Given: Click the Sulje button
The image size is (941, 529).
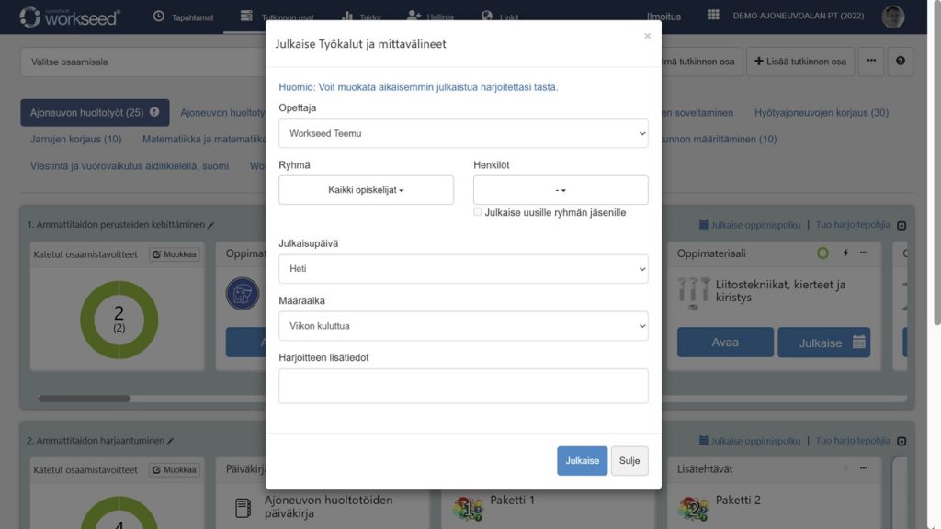Looking at the screenshot, I should coord(629,461).
